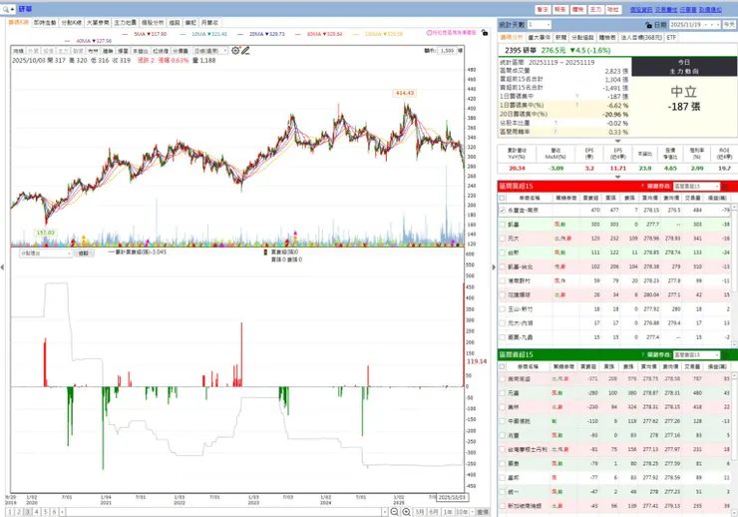This screenshot has height=517, width=738.
Task: Click the magnifier search icon beside 研華
Action: 7,9
